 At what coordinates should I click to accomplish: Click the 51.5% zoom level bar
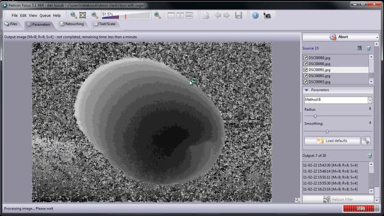pyautogui.click(x=126, y=16)
